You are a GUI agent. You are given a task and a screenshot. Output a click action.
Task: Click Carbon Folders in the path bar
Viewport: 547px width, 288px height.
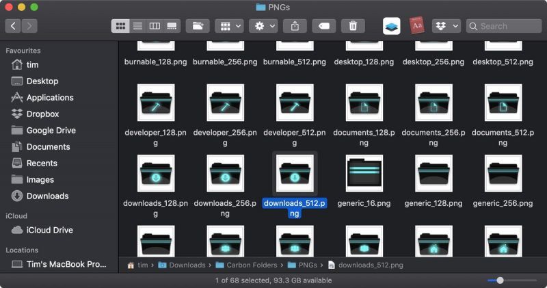pos(252,265)
